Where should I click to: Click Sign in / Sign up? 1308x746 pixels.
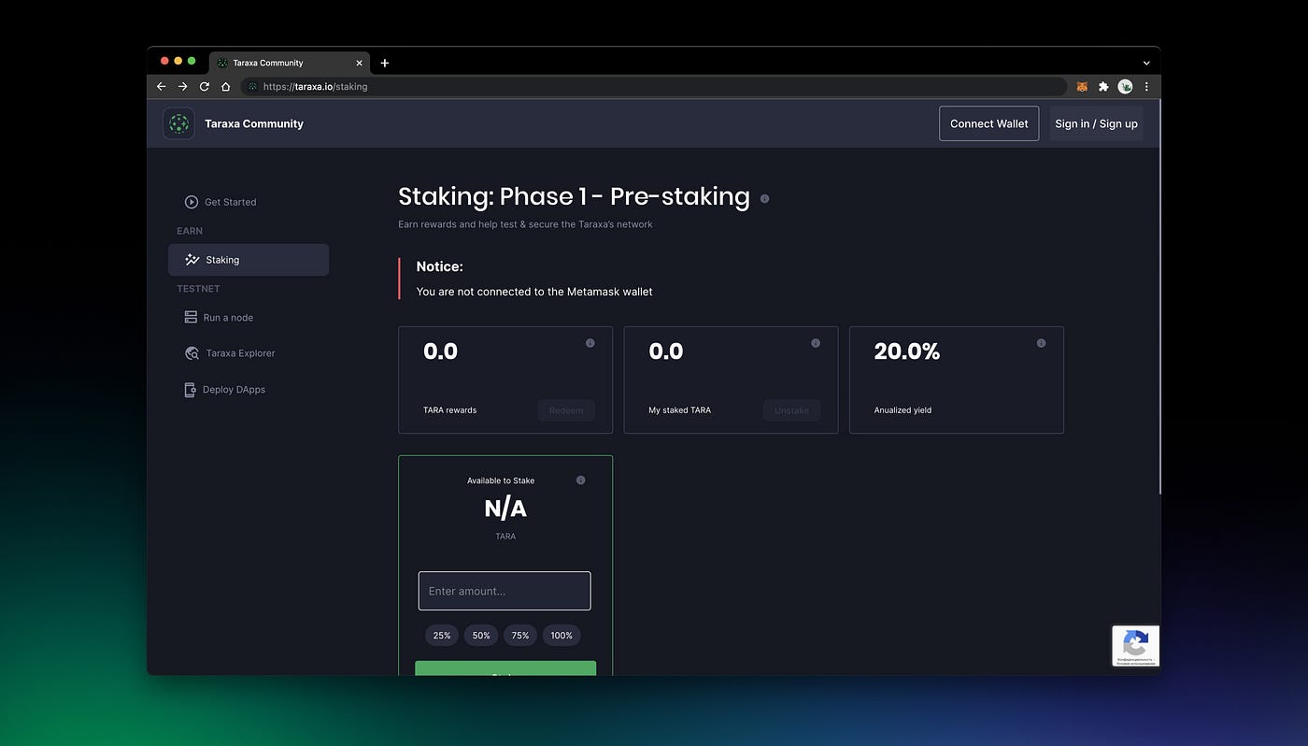[x=1096, y=123]
